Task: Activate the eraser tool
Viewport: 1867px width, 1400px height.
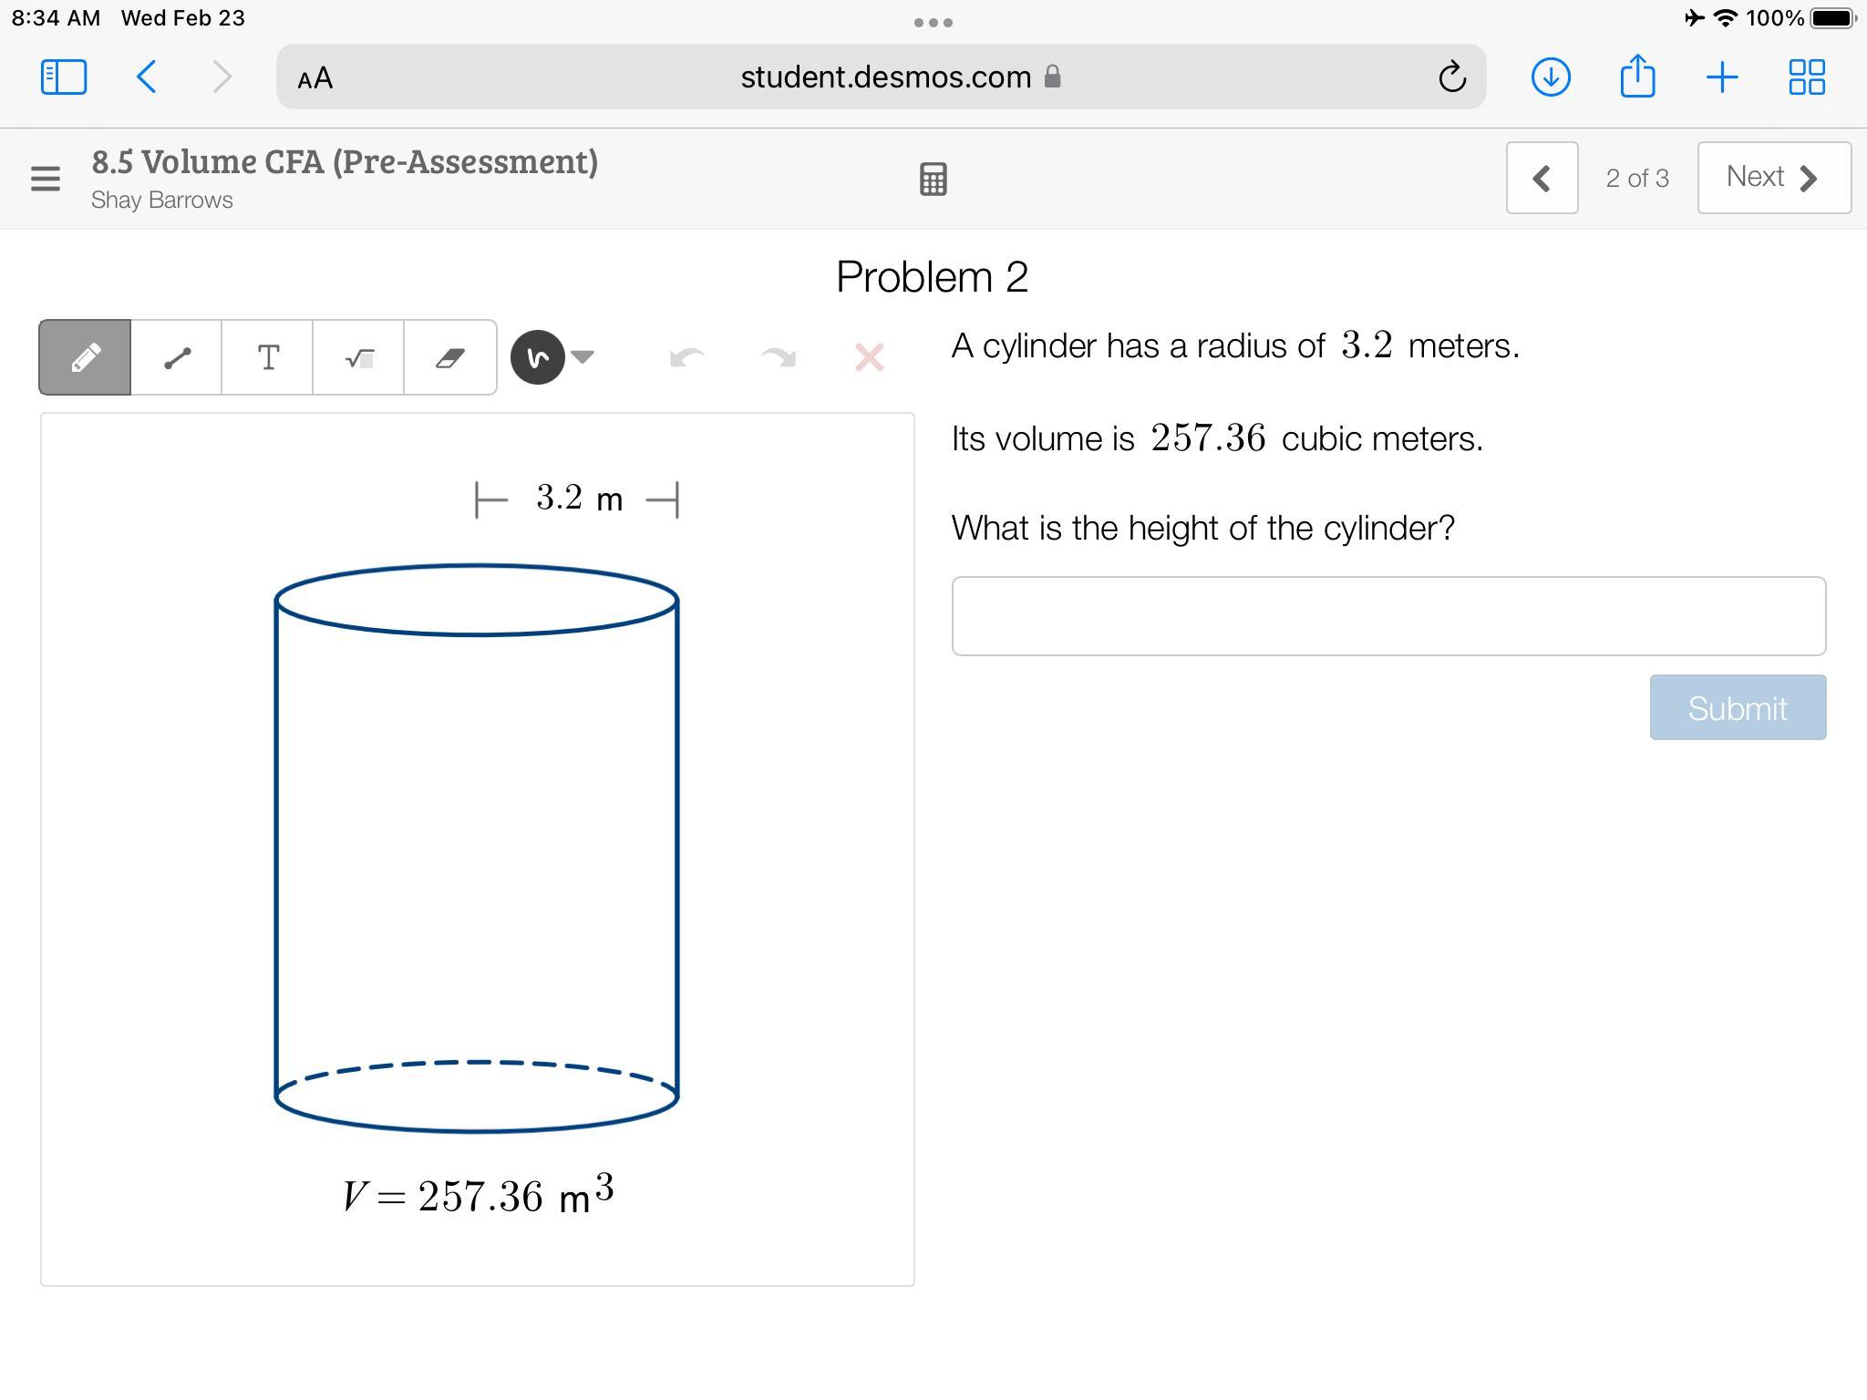Action: pyautogui.click(x=449, y=357)
